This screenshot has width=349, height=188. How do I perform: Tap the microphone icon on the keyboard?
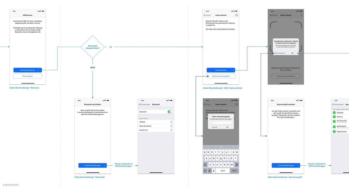[x=214, y=170]
